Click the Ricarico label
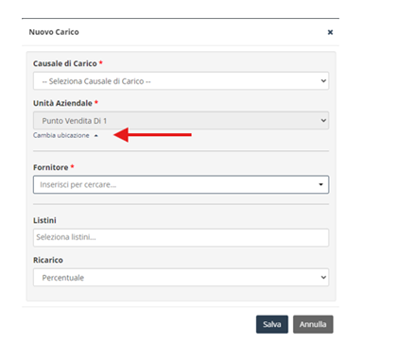This screenshot has height=360, width=398. point(48,260)
